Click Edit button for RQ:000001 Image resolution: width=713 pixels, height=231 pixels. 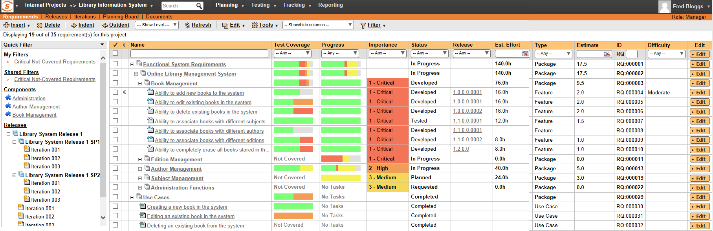pyautogui.click(x=700, y=64)
